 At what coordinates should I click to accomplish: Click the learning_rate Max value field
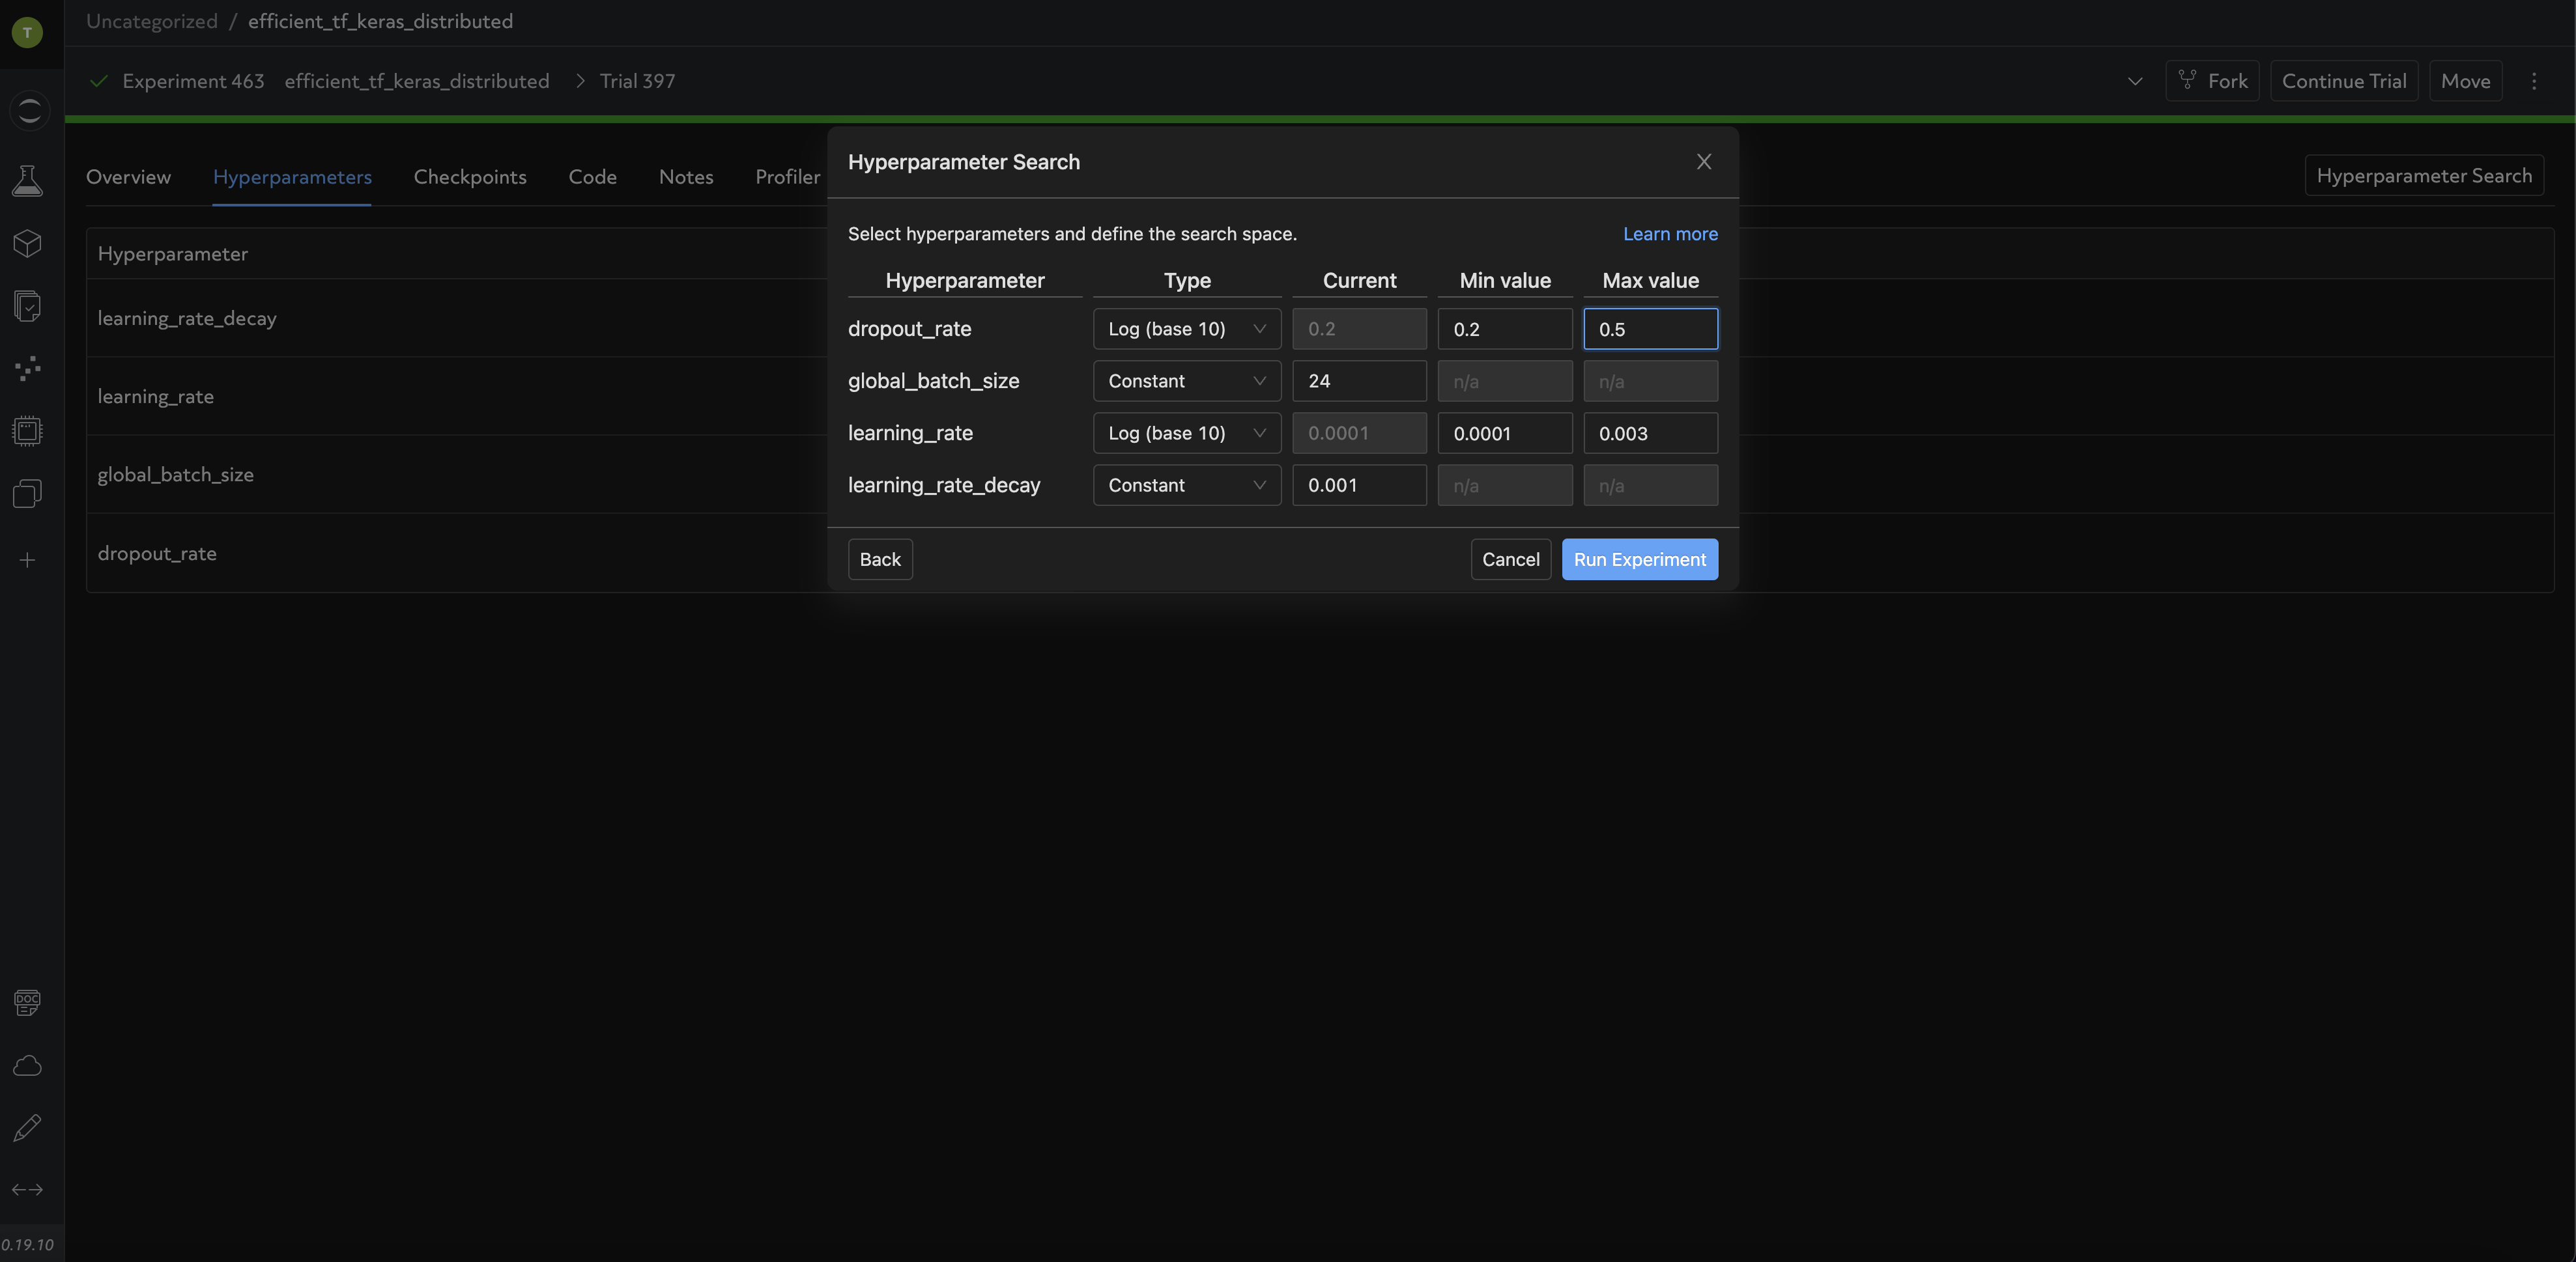click(1650, 432)
